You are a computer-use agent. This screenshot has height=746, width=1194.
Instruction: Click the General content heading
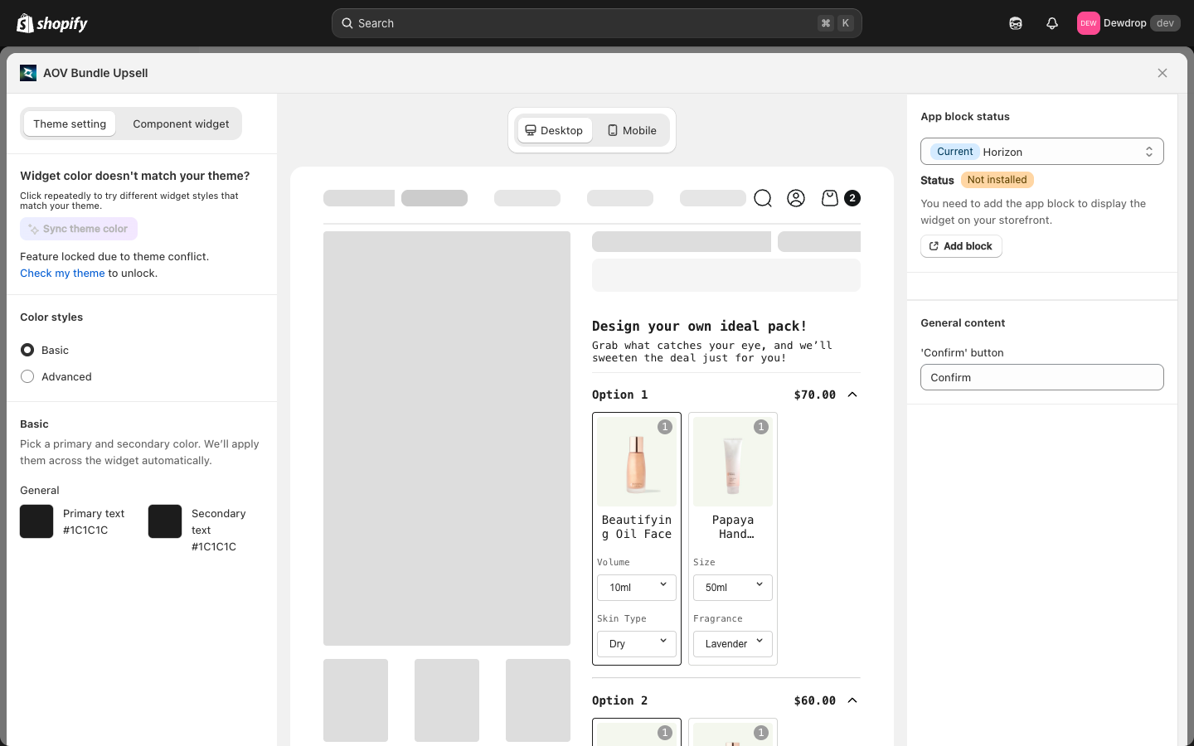[x=963, y=322]
